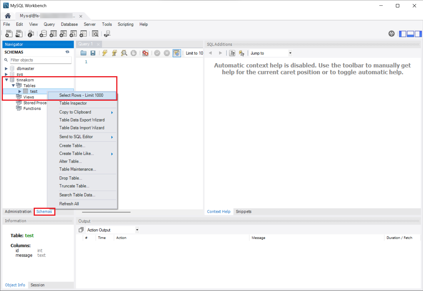Close the Query 1 tab
The width and height of the screenshot is (423, 291).
[x=98, y=44]
